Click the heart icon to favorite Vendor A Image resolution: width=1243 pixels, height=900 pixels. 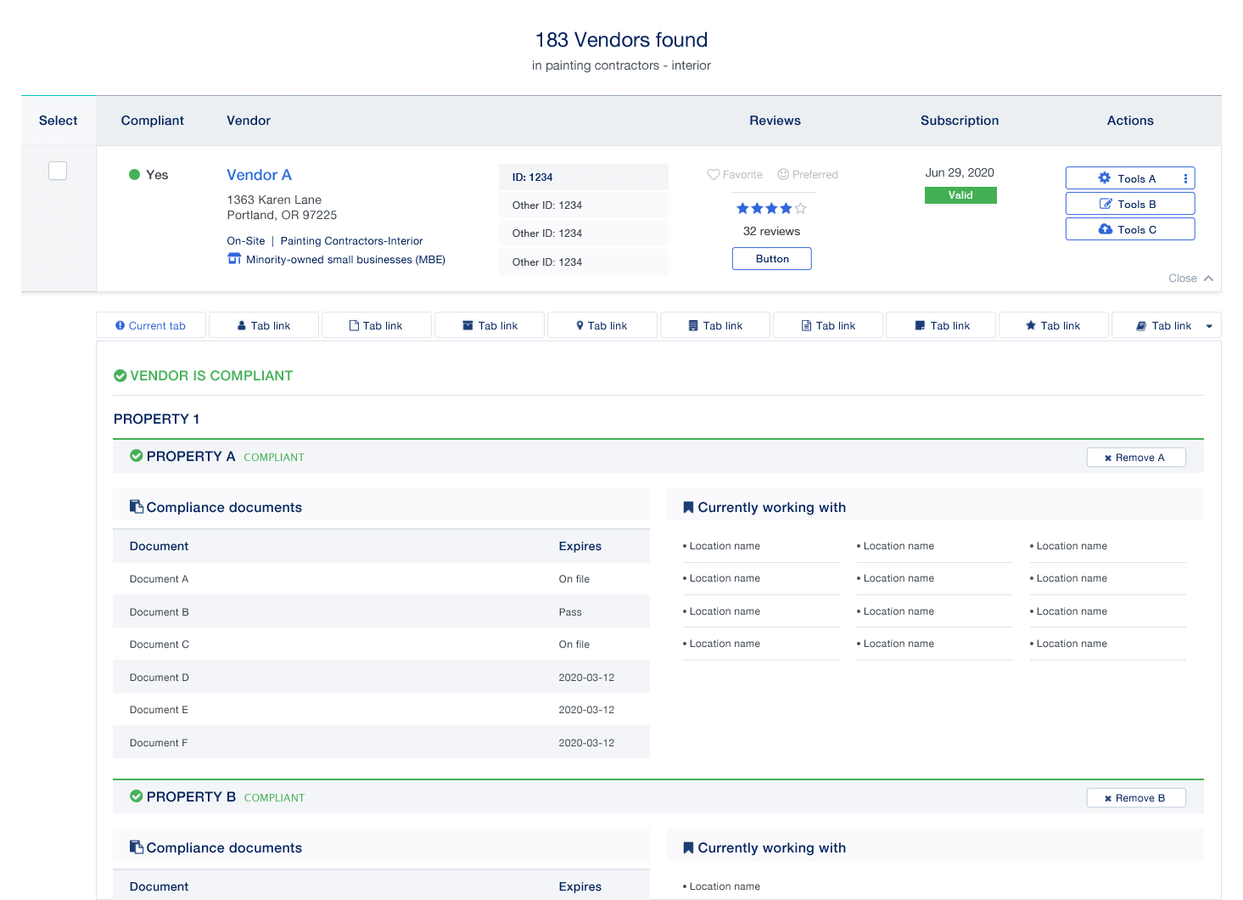point(714,175)
